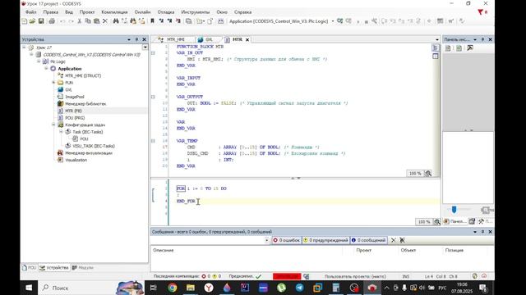
Task: Click the Delete X toolbar icon
Action: (x=105, y=21)
